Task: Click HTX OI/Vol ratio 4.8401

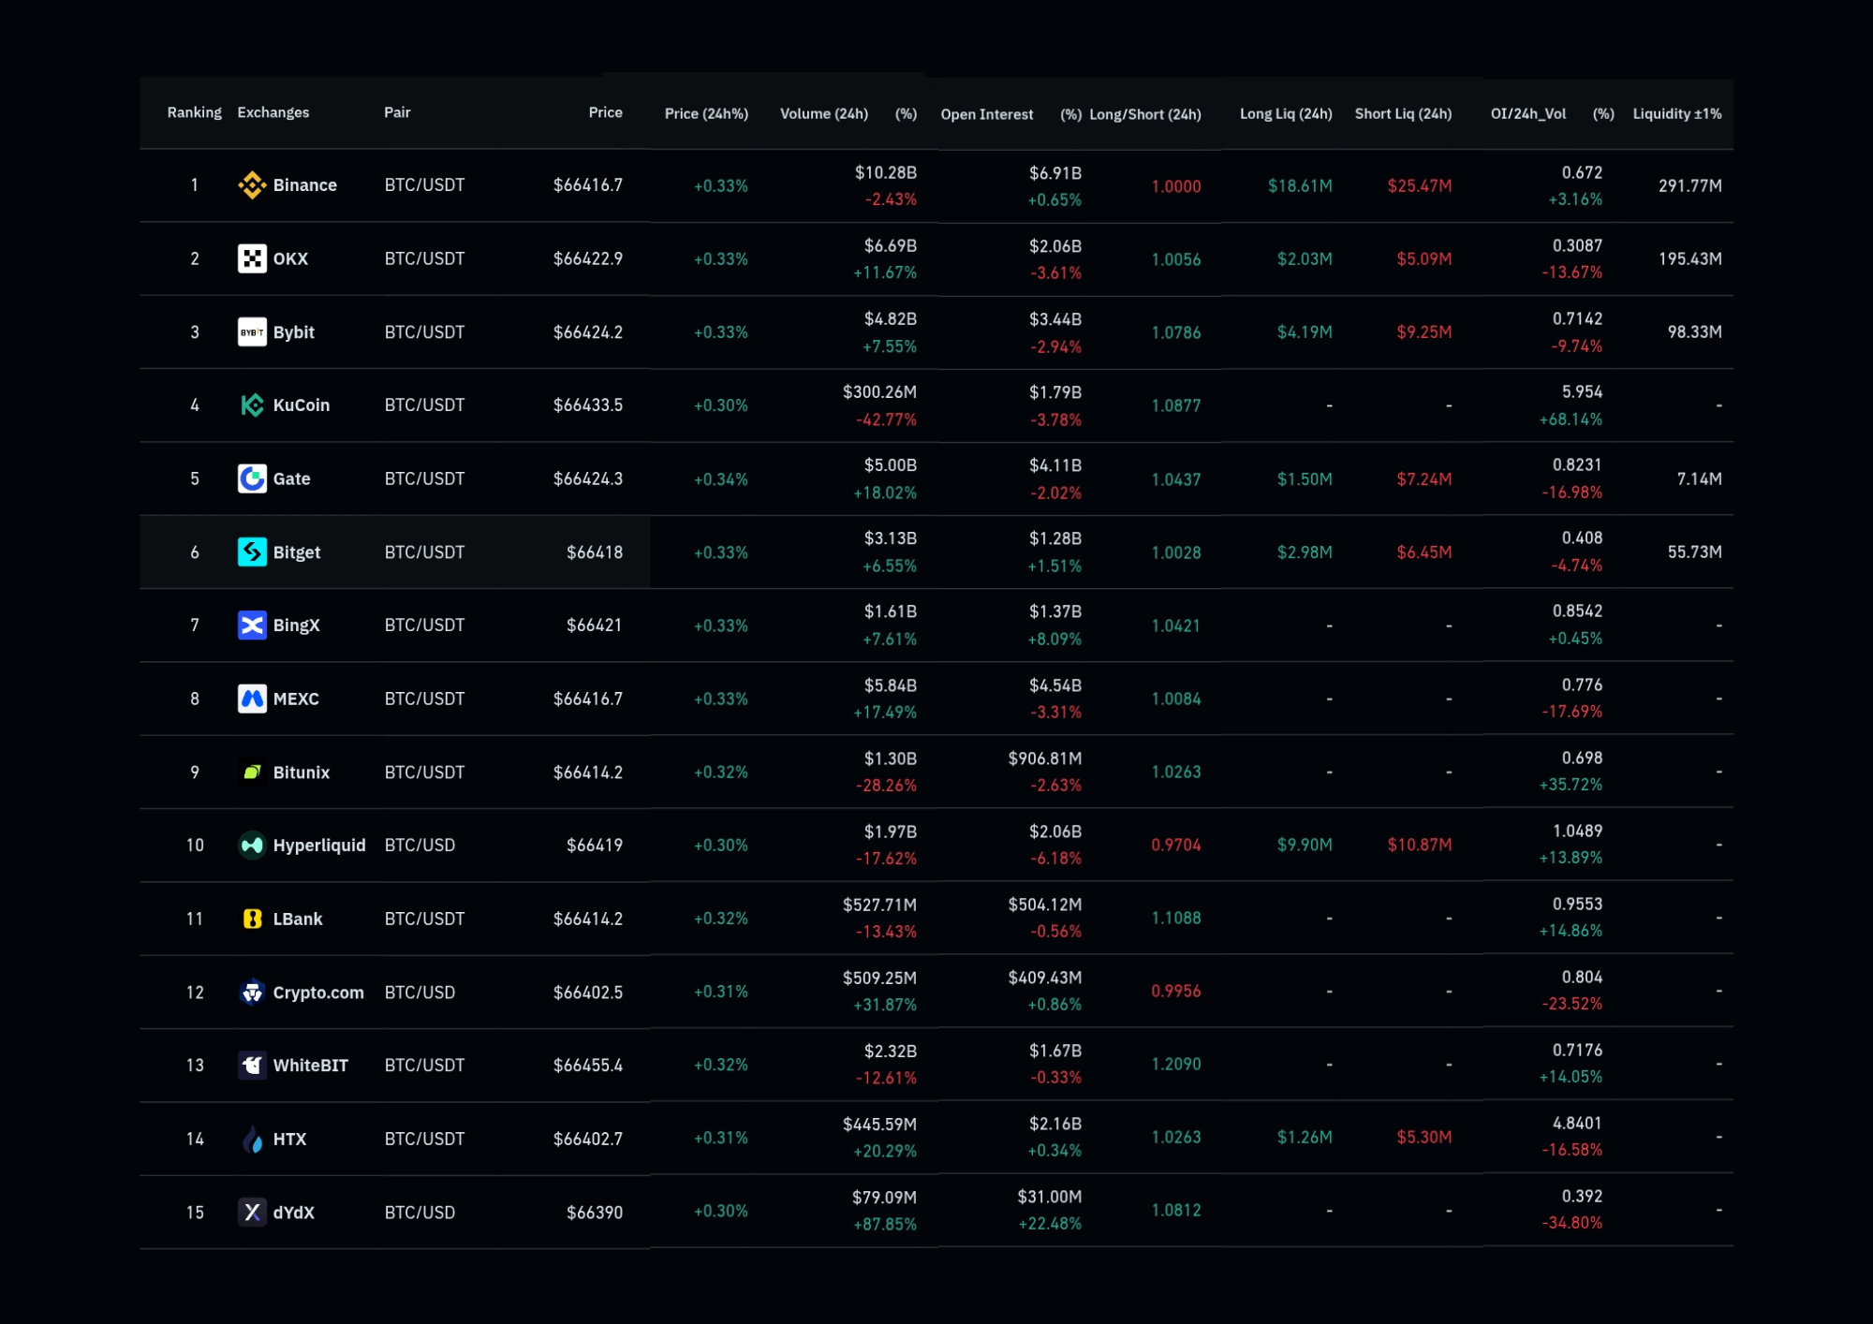Action: pos(1578,1124)
